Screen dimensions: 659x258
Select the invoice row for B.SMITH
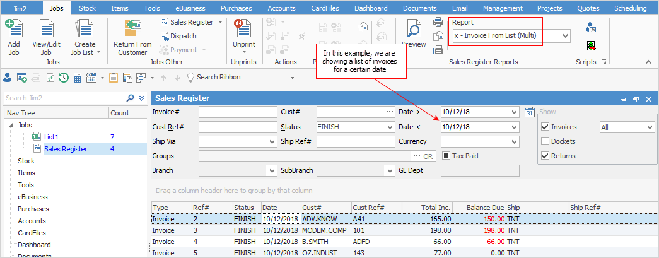tap(405, 242)
